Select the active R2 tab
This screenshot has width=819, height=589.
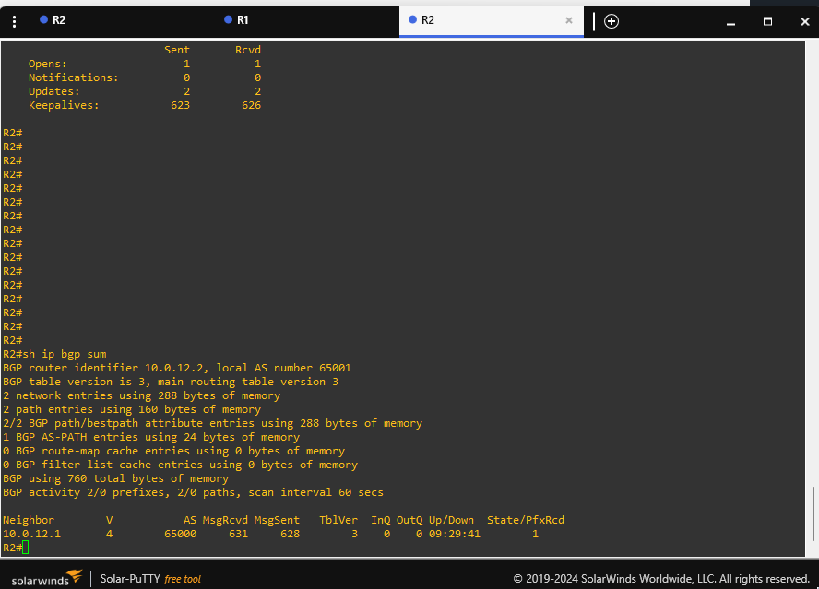click(491, 21)
